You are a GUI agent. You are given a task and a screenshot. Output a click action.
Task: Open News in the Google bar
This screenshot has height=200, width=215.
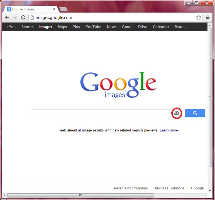click(112, 27)
